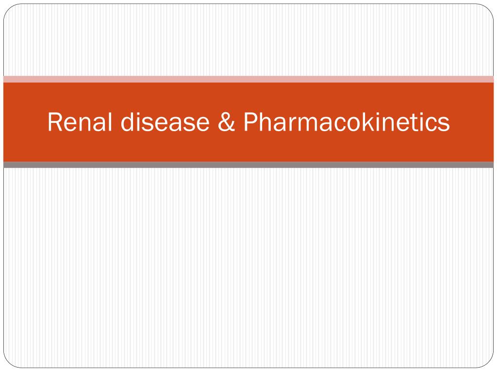Screen dimensions: 497x373
Task: Click the word "Renal" in the title
Action: tap(80, 122)
